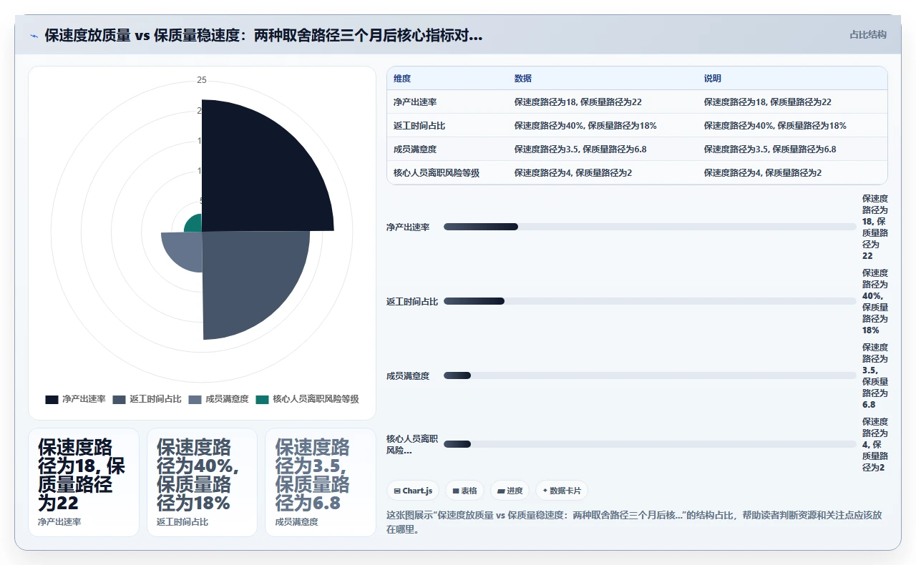The height and width of the screenshot is (565, 916).
Task: Click the 成员满意度 table row label
Action: pos(415,149)
